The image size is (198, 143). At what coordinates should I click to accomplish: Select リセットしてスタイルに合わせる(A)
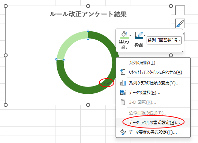[153, 72]
